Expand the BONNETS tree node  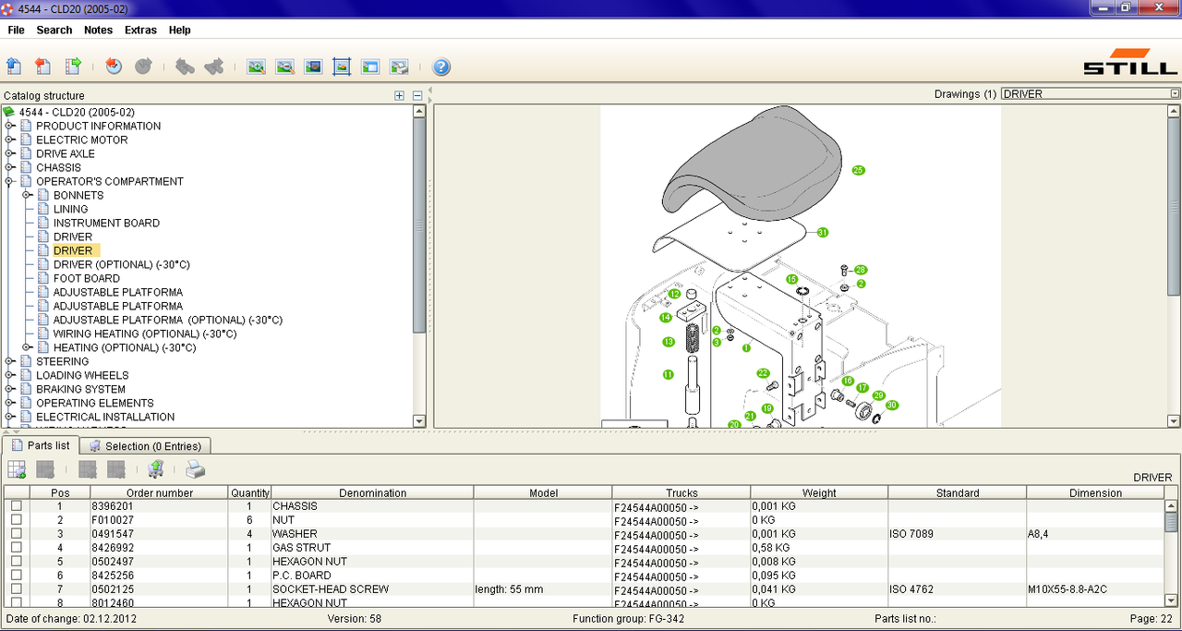pos(28,195)
